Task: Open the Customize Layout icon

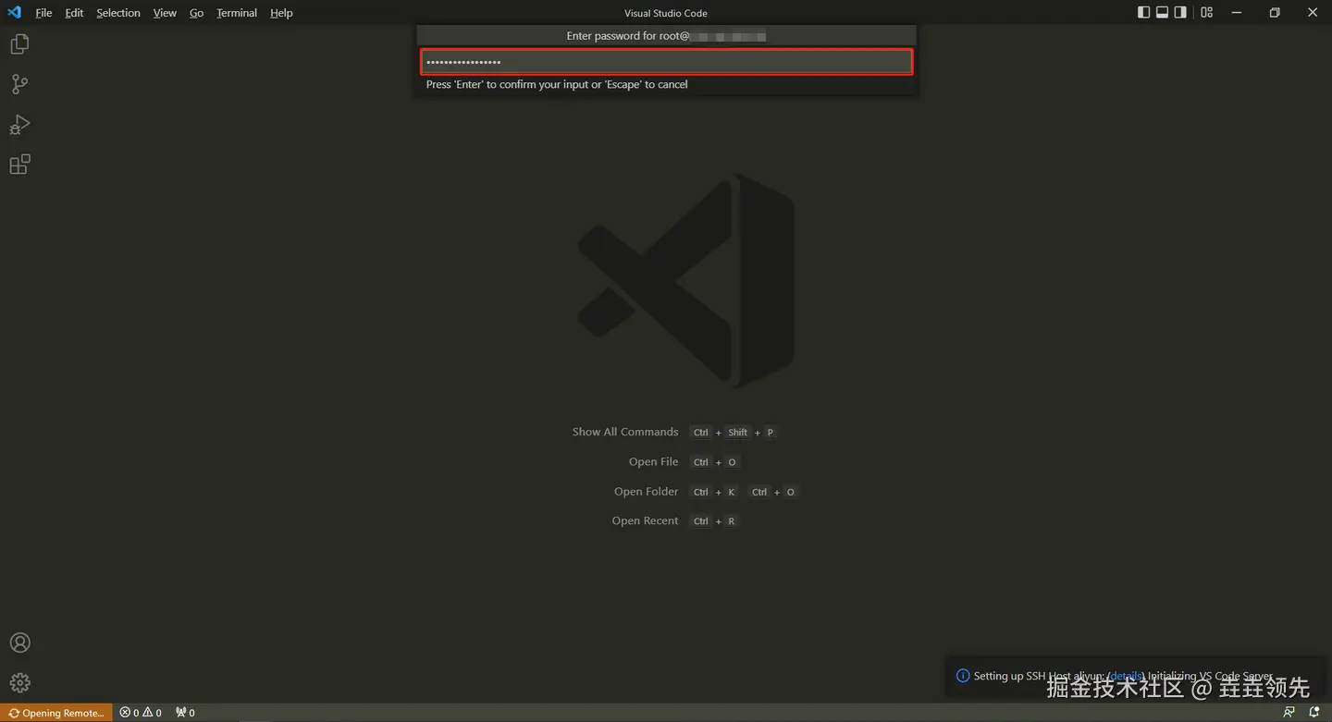Action: pyautogui.click(x=1206, y=12)
